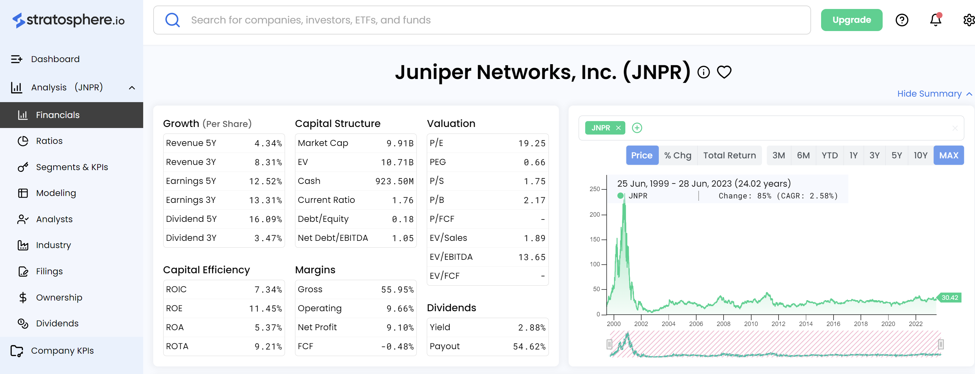The width and height of the screenshot is (975, 374).
Task: Click the chart navigator mini overview
Action: point(775,344)
